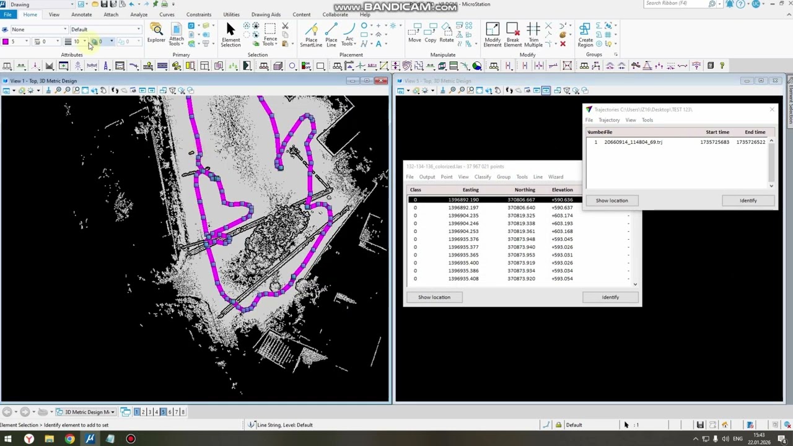Select the Place Line tool
This screenshot has width=793, height=446.
click(x=331, y=35)
